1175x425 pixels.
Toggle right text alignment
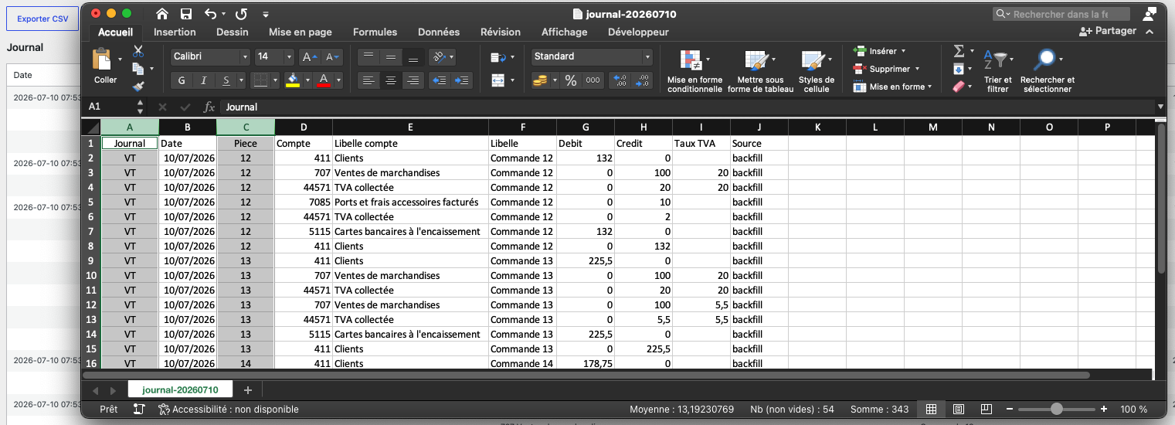[x=413, y=80]
